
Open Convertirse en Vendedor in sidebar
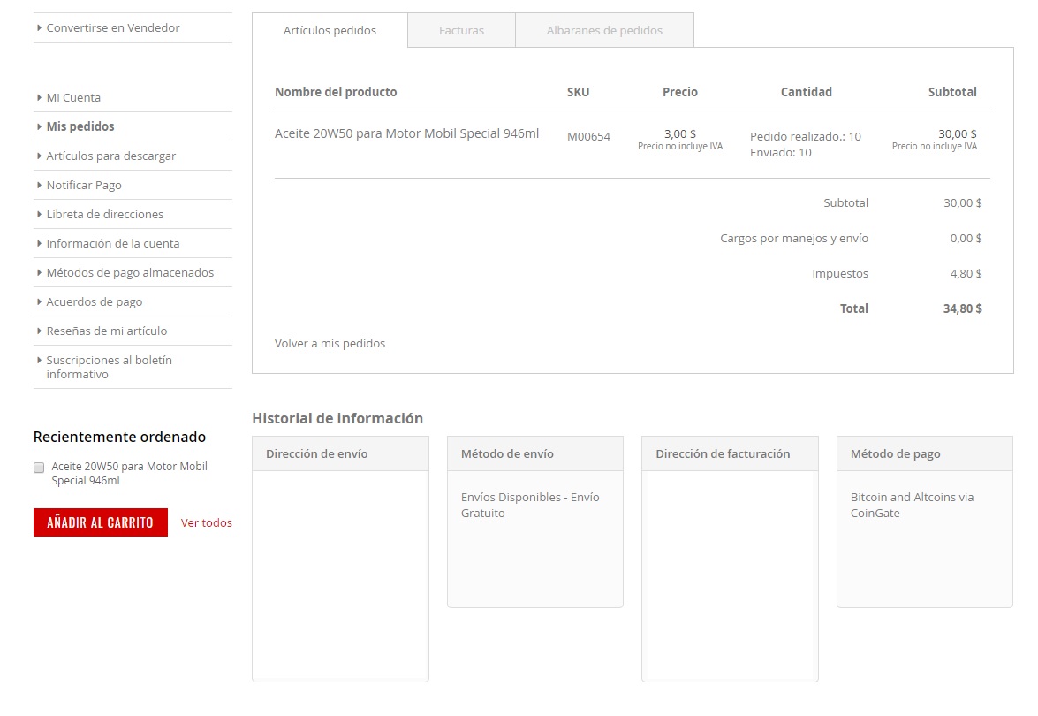112,27
